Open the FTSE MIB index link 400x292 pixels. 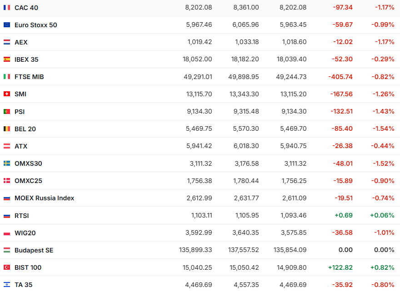(29, 77)
